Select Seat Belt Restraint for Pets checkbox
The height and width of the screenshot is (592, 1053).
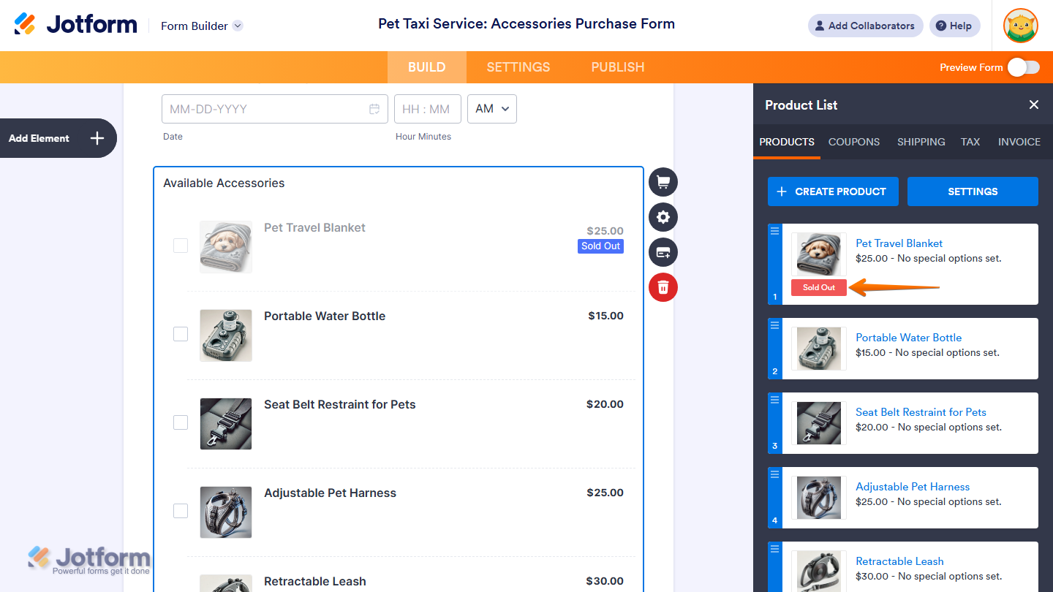point(181,422)
